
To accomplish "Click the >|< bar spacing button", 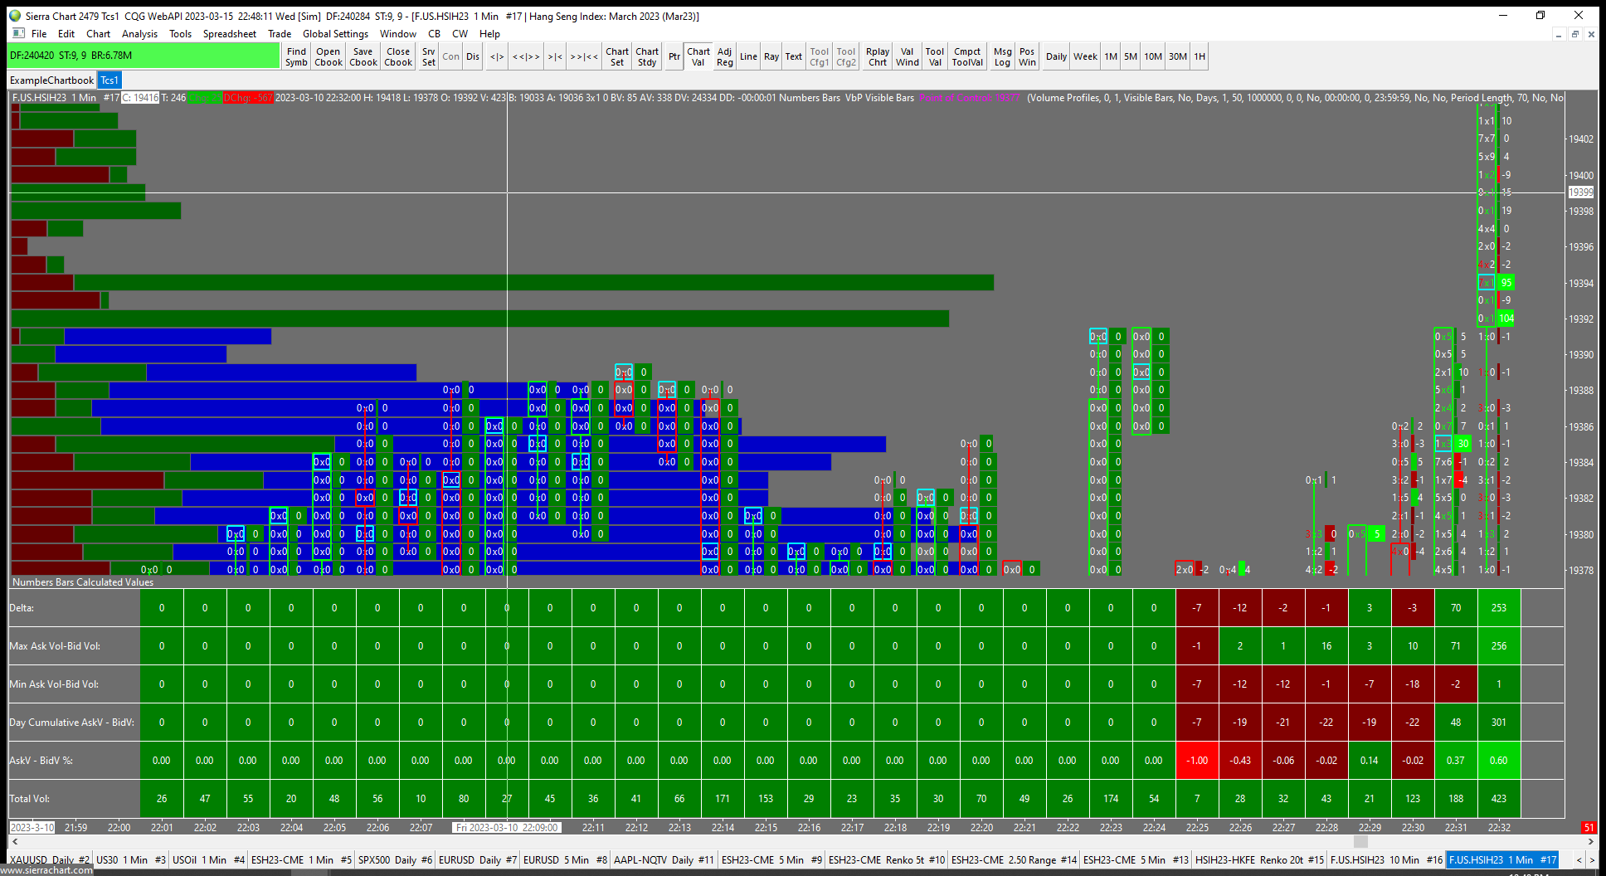I will (555, 56).
